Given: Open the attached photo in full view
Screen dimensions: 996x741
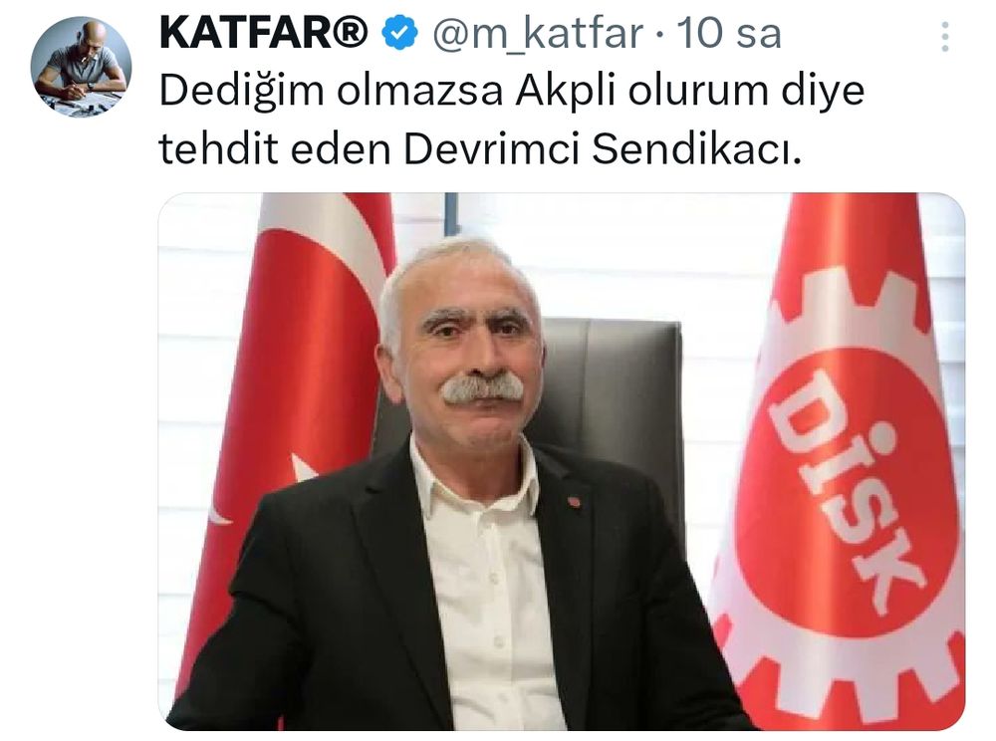Looking at the screenshot, I should [562, 461].
